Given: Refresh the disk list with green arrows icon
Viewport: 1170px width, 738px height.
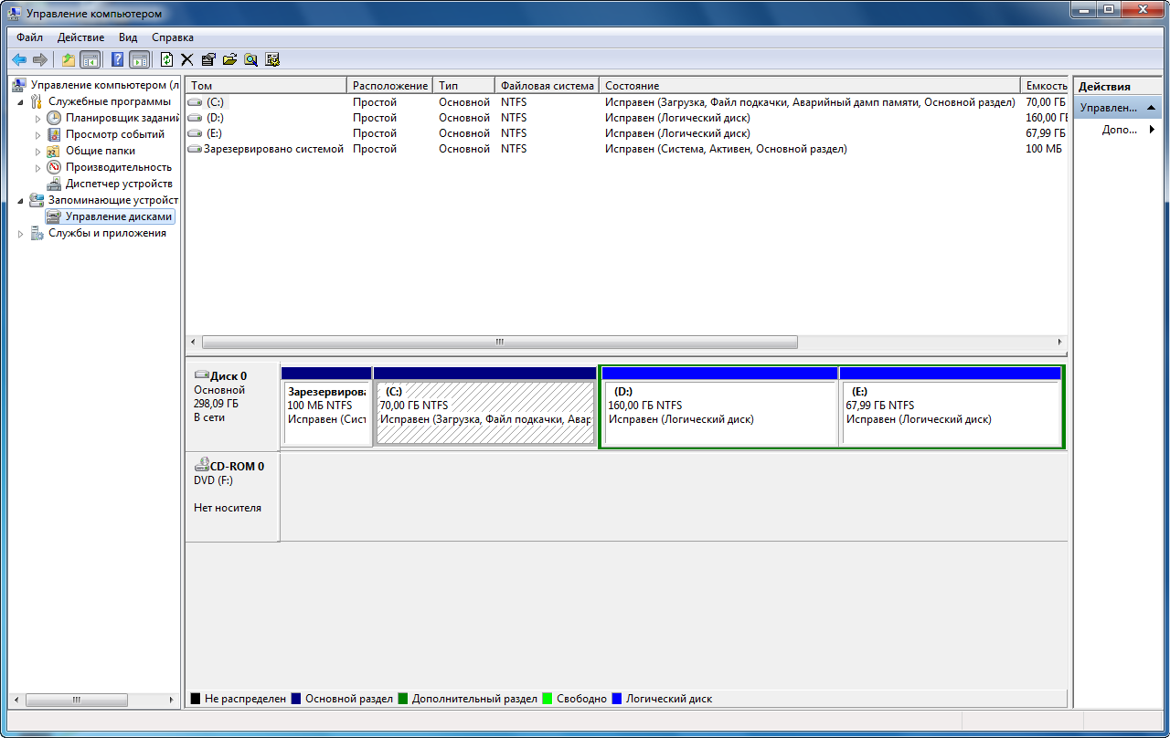Looking at the screenshot, I should 166,59.
